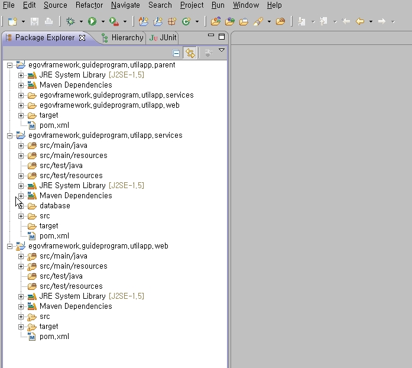The height and width of the screenshot is (368, 412).
Task: Expand src/main/java under the web project
Action: 21,256
